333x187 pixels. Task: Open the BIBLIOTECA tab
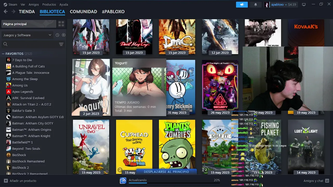coord(52,12)
